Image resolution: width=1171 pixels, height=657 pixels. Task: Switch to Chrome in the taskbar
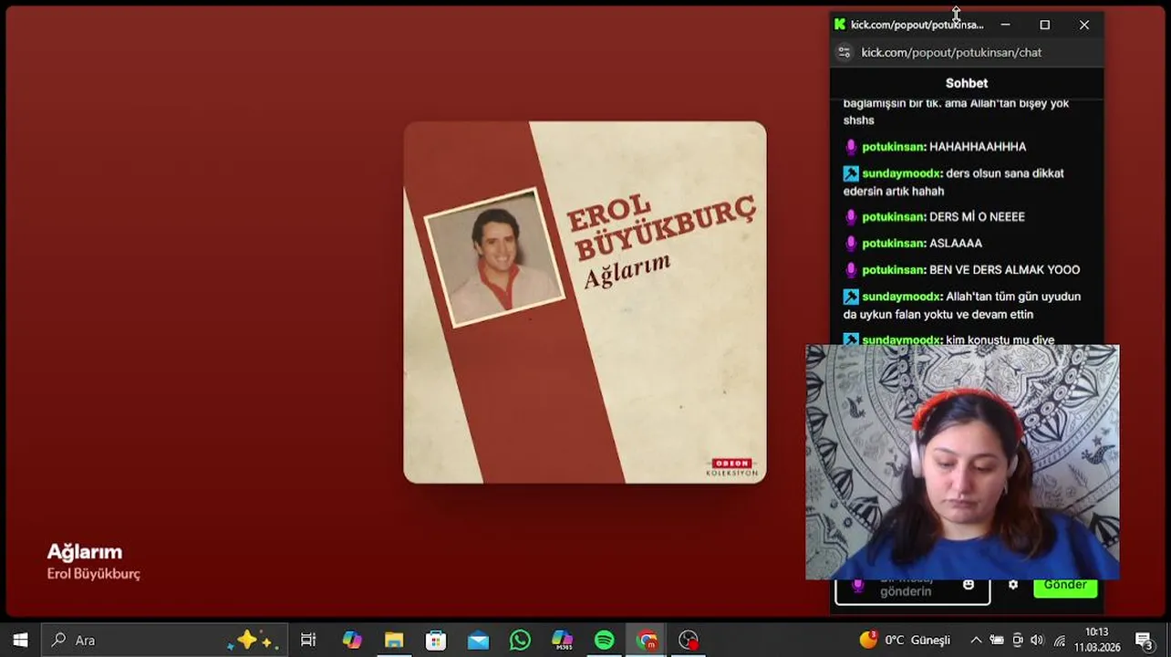647,640
